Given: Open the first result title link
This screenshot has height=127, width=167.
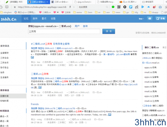Looking at the screenshot, I should pyautogui.click(x=50, y=44).
